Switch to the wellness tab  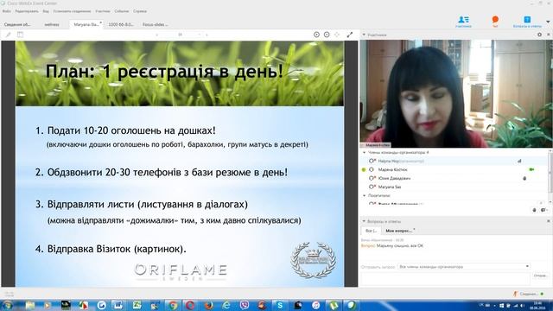tap(52, 25)
